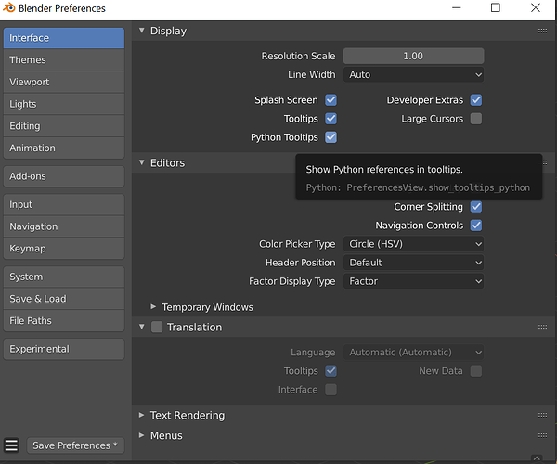
Task: Click the Resolution Scale value field
Action: (413, 56)
